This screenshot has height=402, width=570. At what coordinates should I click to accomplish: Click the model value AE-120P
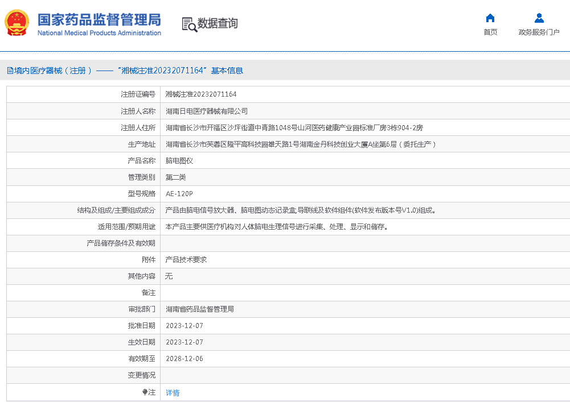pyautogui.click(x=179, y=194)
